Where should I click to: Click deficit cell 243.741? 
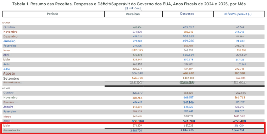click(x=239, y=69)
